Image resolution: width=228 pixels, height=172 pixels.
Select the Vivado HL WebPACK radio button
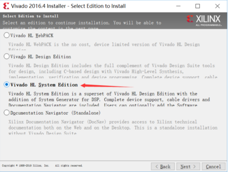[x=7, y=35]
